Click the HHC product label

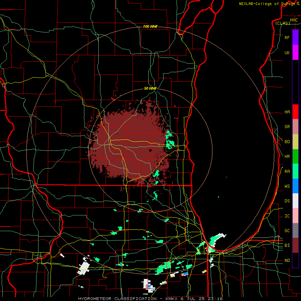(x=294, y=20)
